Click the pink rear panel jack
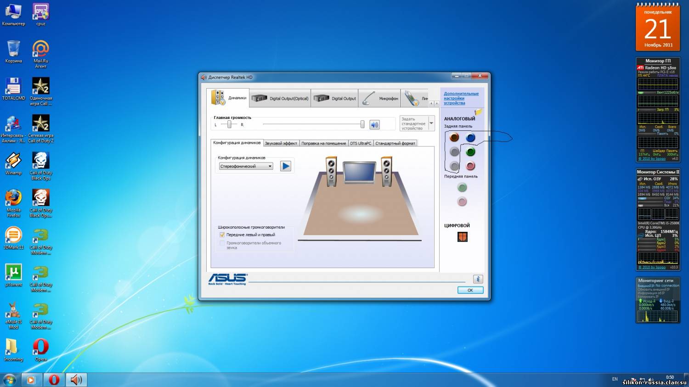This screenshot has height=387, width=689. pyautogui.click(x=470, y=166)
